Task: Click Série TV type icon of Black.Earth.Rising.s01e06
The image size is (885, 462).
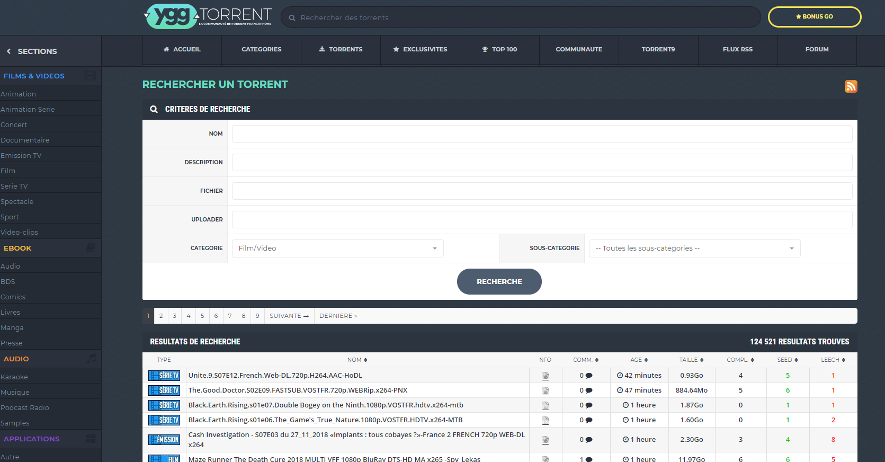Action: pyautogui.click(x=164, y=420)
